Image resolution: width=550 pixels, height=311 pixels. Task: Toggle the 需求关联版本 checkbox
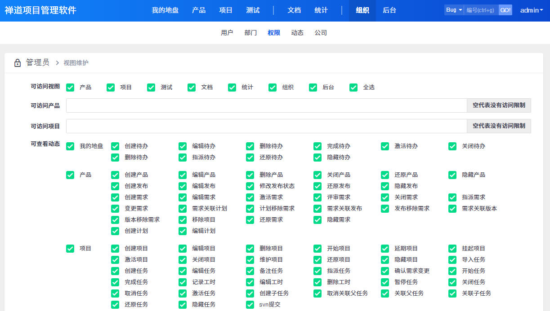(x=452, y=209)
